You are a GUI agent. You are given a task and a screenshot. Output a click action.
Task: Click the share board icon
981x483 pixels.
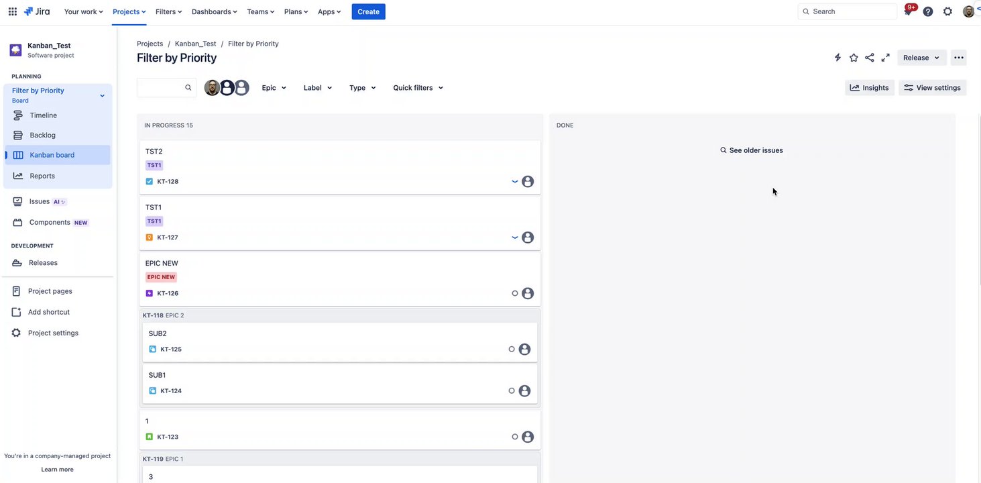coord(870,58)
